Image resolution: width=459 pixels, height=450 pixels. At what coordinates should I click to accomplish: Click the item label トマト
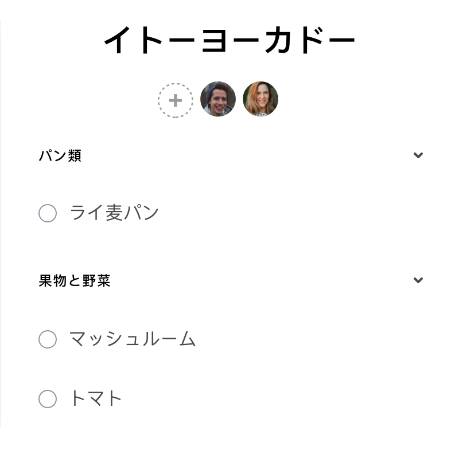tap(95, 399)
